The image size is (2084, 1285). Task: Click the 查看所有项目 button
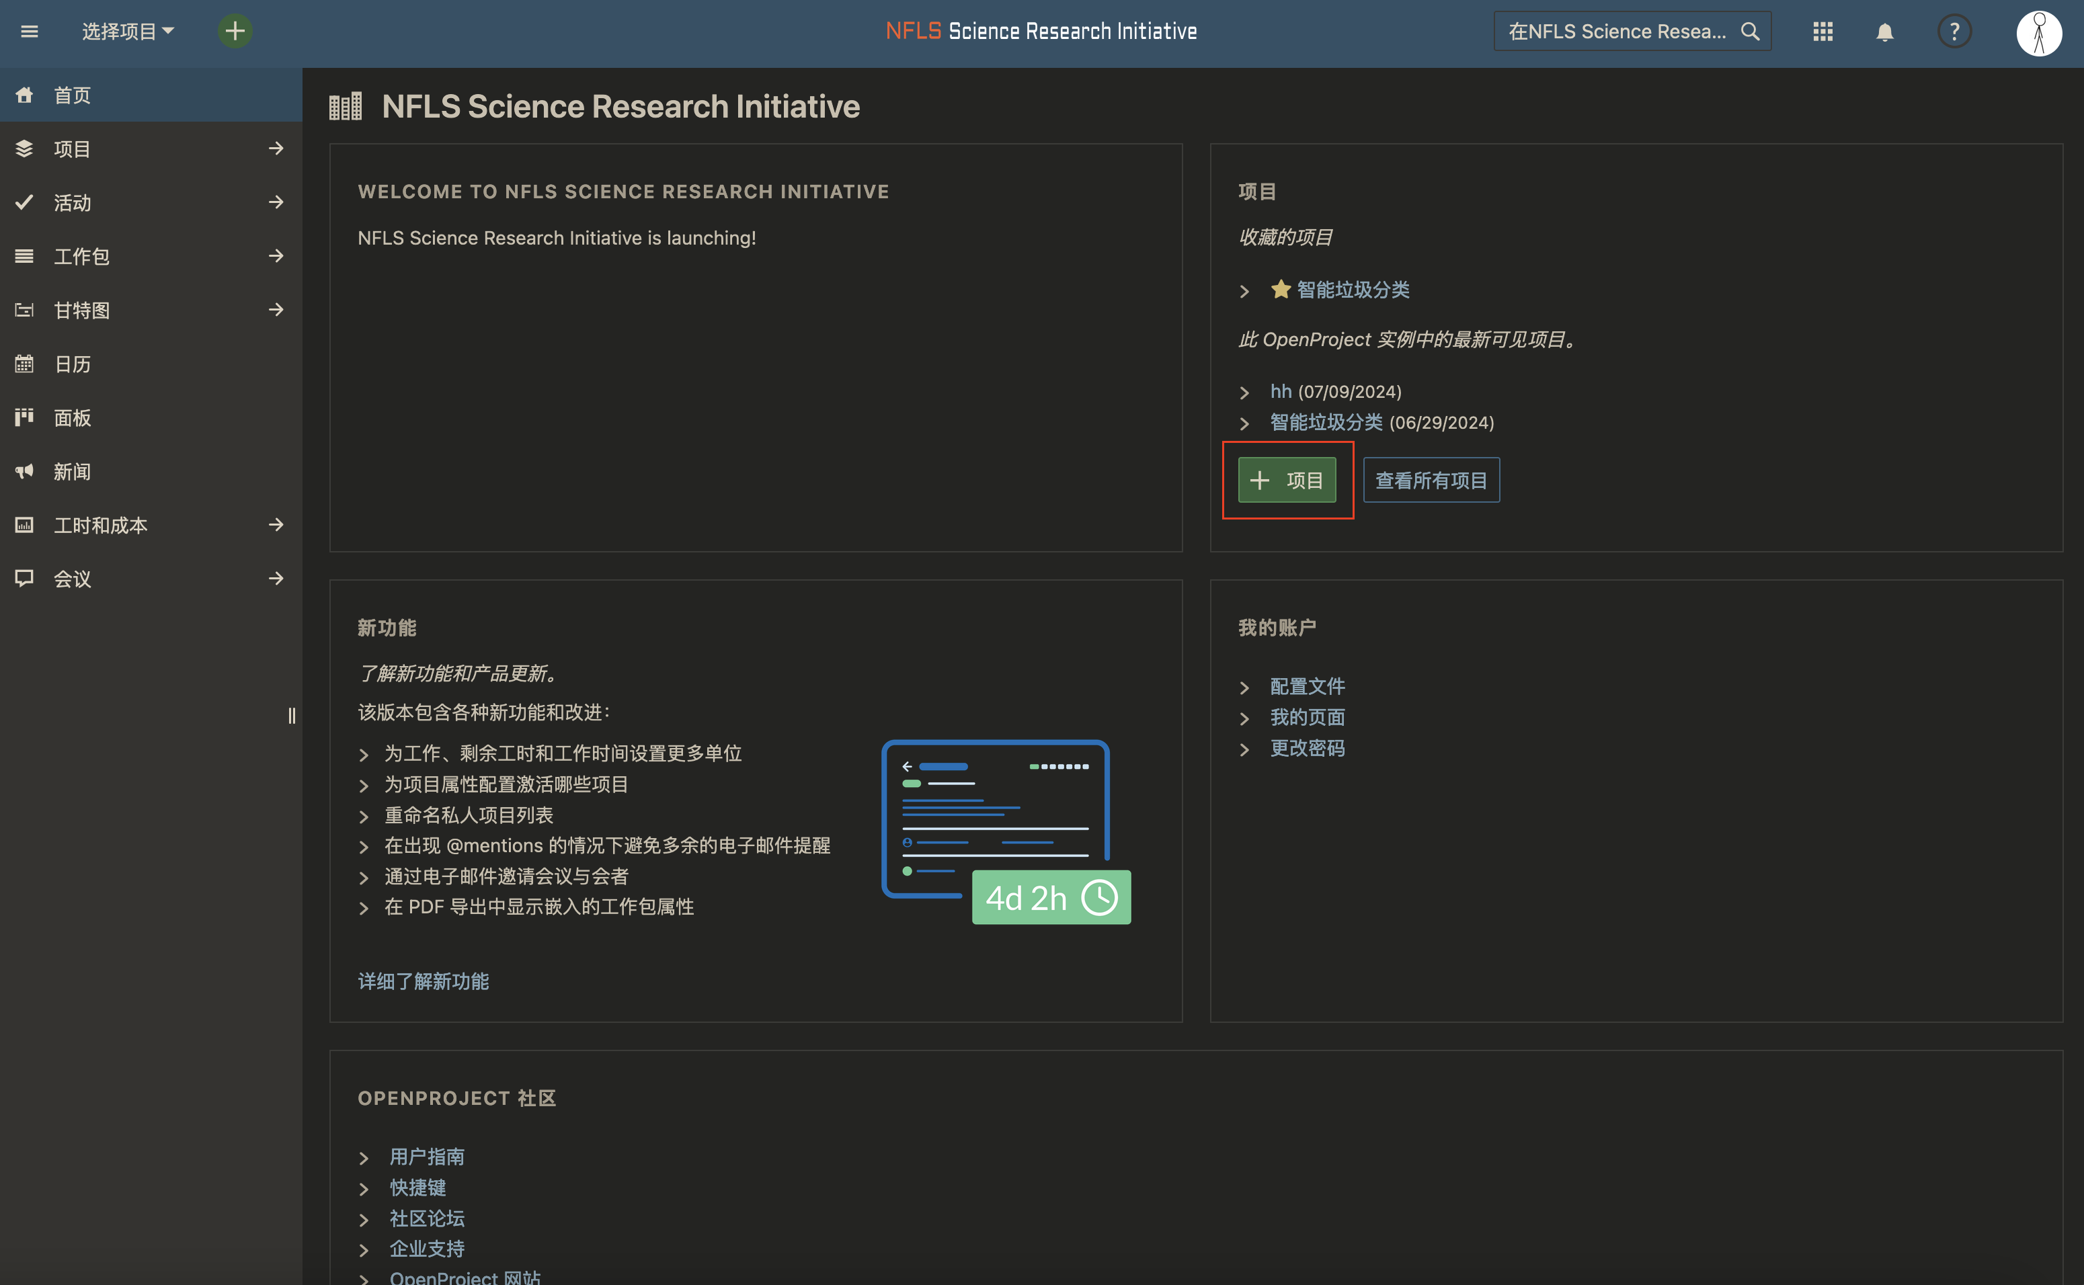pyautogui.click(x=1431, y=480)
